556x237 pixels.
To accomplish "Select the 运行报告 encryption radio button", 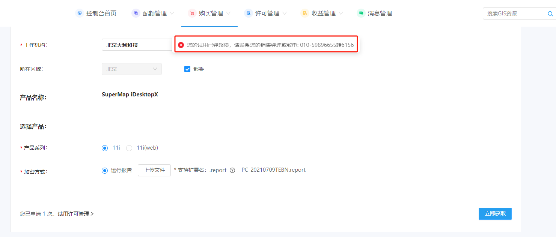I will click(105, 171).
